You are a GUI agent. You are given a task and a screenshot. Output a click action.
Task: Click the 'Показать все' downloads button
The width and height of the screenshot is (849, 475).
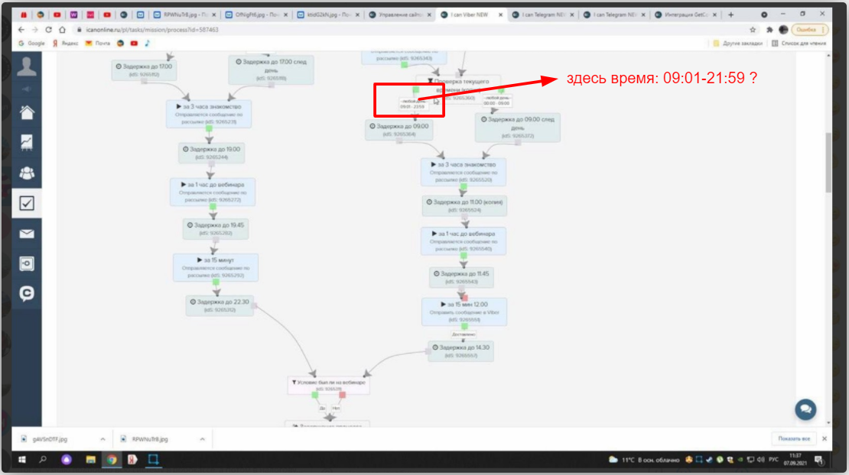click(794, 439)
